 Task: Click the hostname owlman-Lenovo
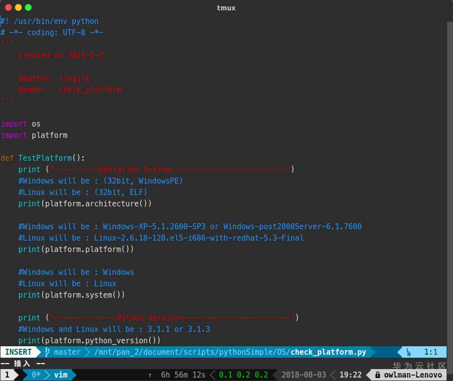[413, 375]
